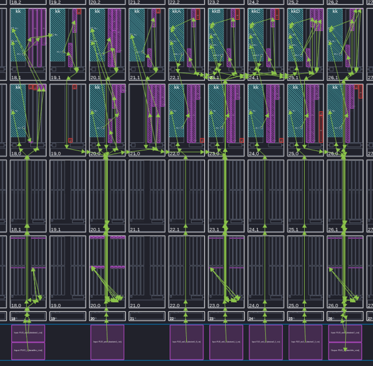The width and height of the screenshot is (373, 366).
Task: Click red marker at bottom of upper tile 19,0
Action: (x=70, y=140)
